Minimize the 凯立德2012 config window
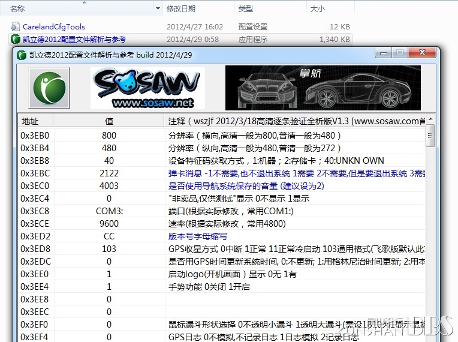Image resolution: width=458 pixels, height=342 pixels. click(384, 53)
